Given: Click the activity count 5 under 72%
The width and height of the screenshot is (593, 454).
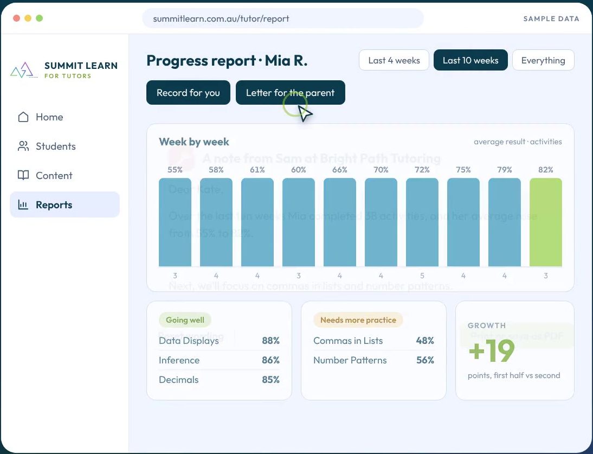Looking at the screenshot, I should (x=422, y=276).
